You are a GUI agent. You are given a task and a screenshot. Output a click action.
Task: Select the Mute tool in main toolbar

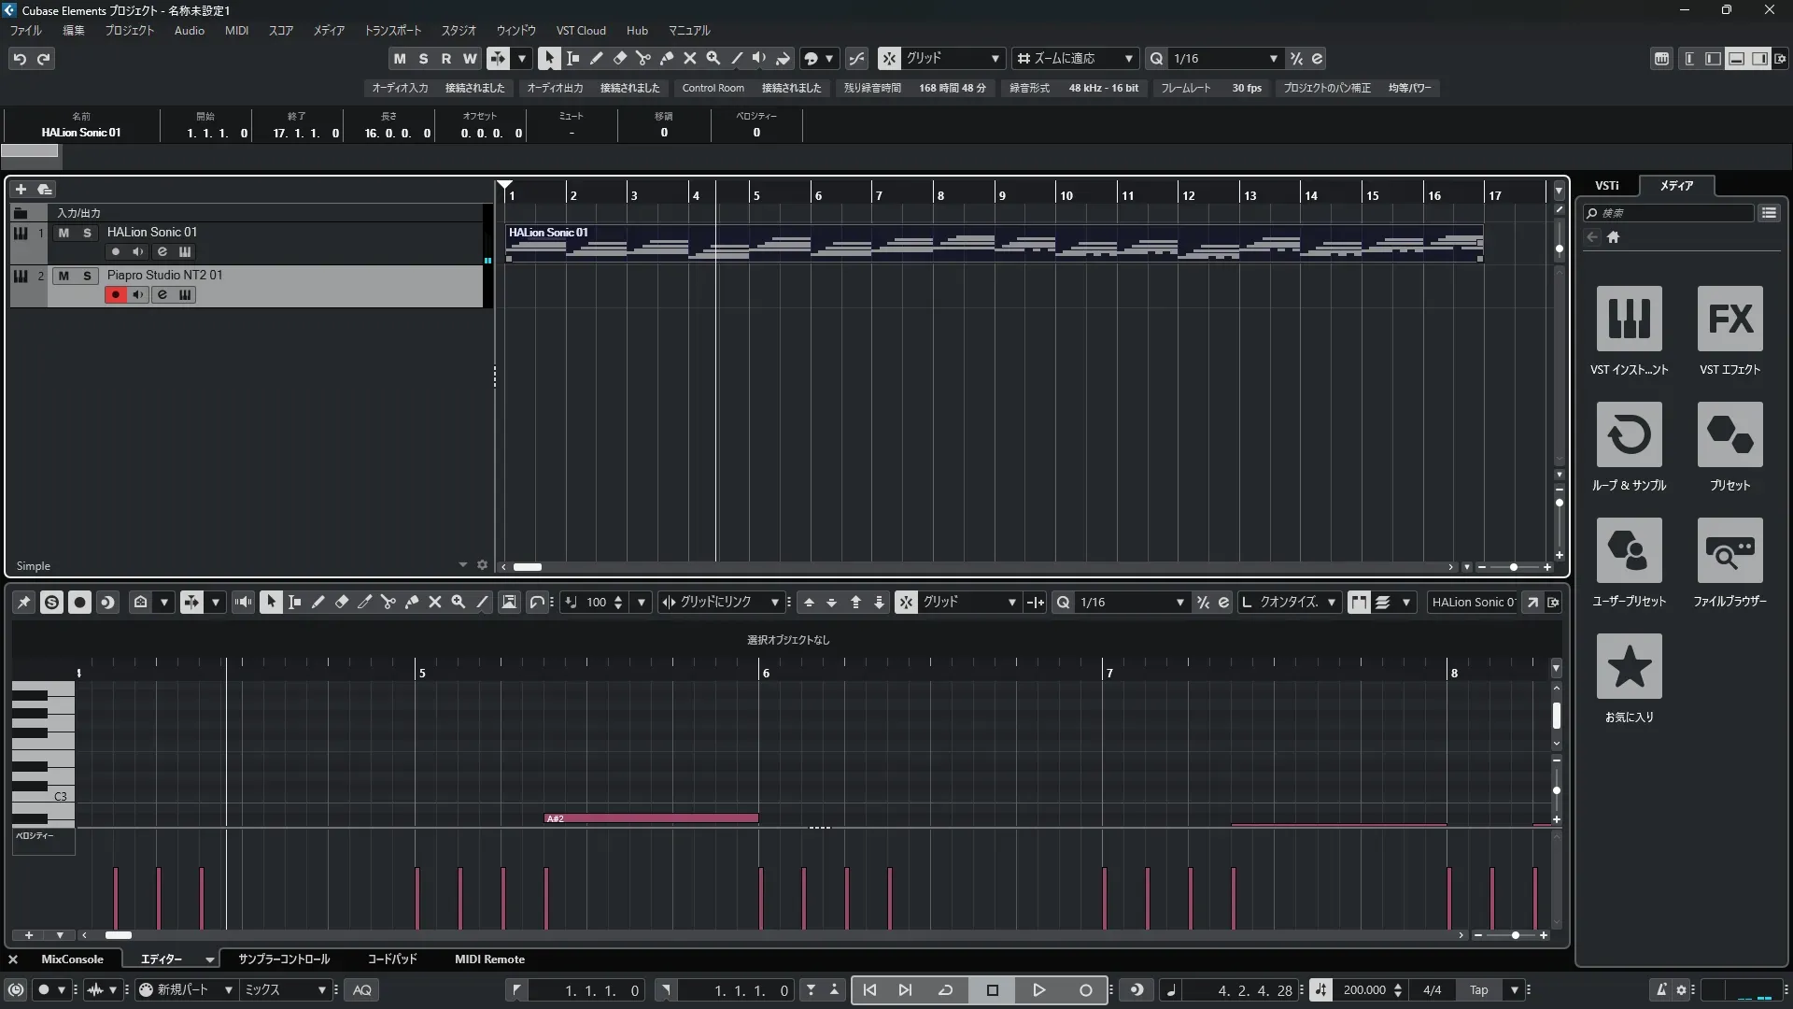[x=690, y=59]
